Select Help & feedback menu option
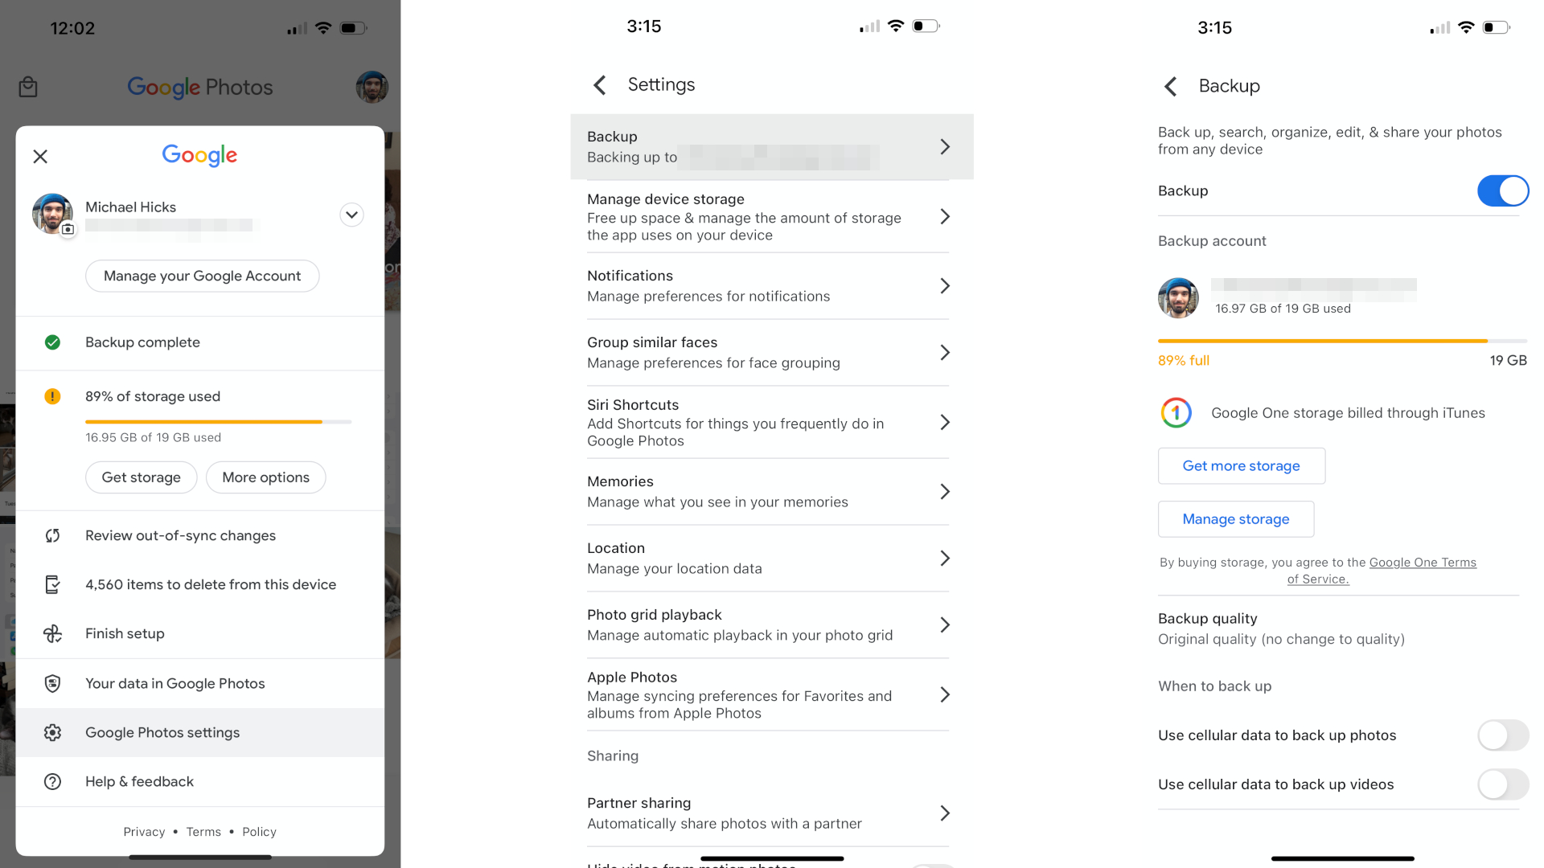The image size is (1544, 868). tap(139, 781)
